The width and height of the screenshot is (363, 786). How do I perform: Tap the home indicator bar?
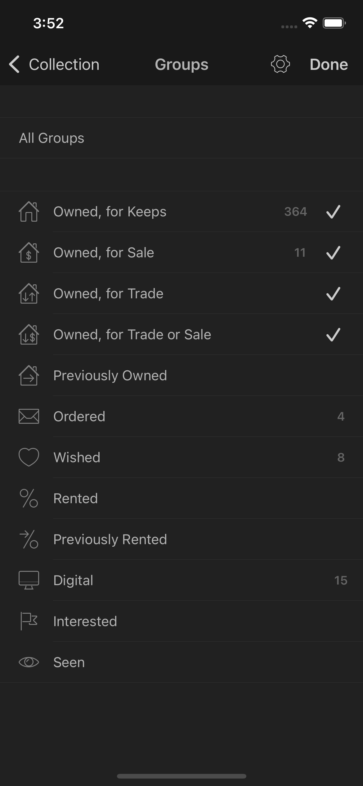[181, 776]
